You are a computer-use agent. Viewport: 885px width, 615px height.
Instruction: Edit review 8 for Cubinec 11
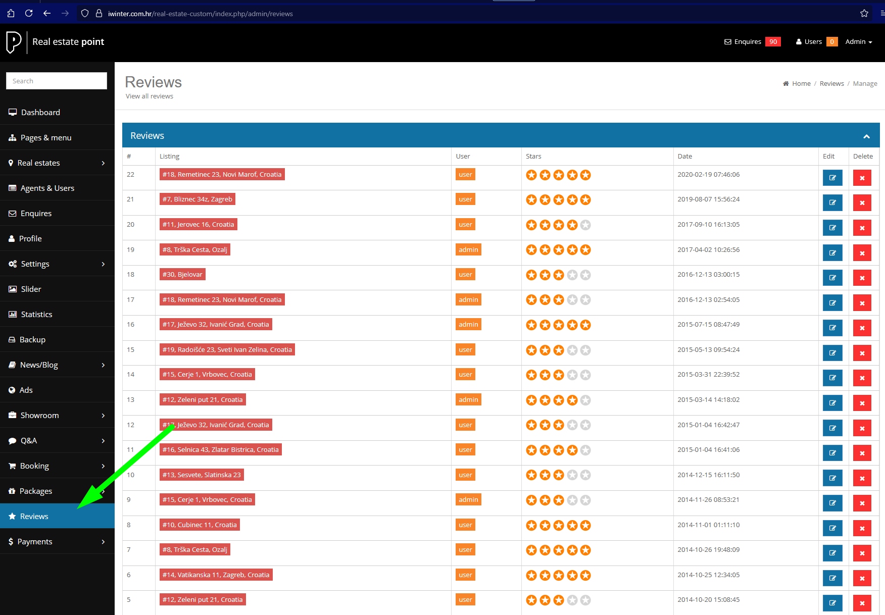[x=832, y=528]
